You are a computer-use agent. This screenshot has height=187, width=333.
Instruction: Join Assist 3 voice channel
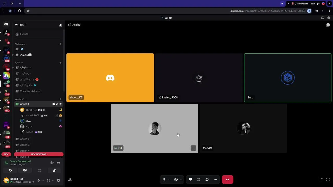click(38, 145)
